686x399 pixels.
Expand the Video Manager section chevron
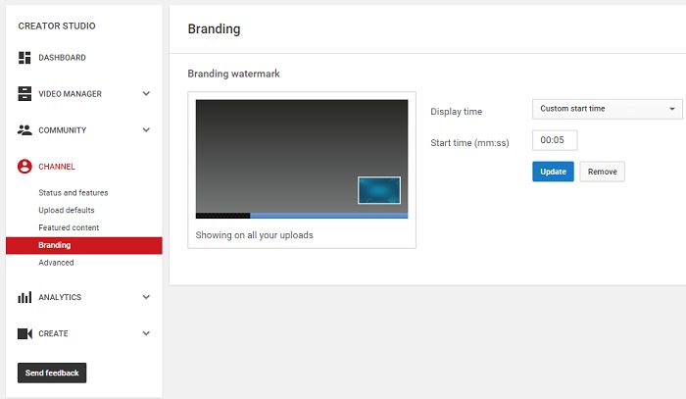click(146, 93)
